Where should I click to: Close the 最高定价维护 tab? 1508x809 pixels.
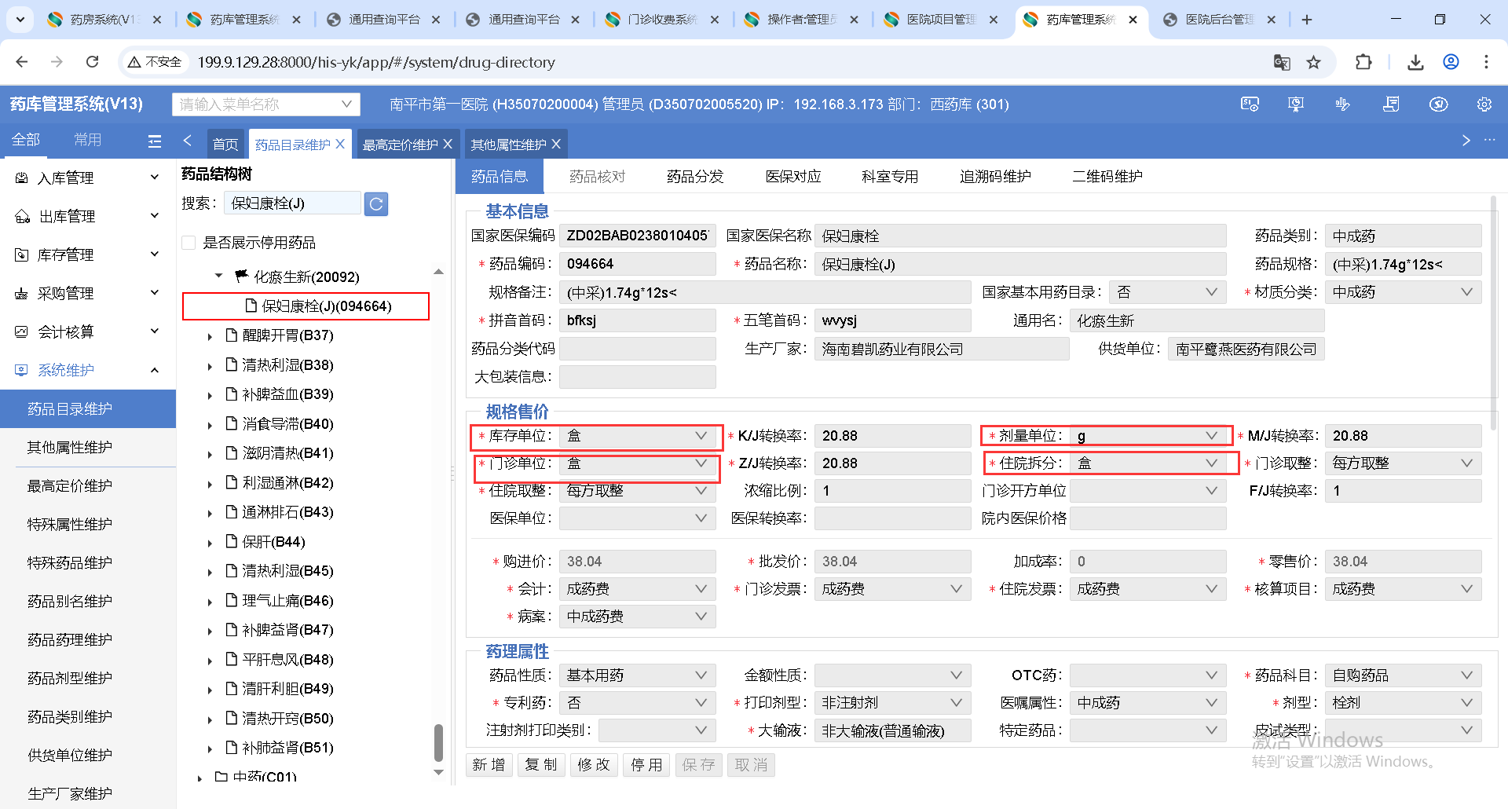(x=448, y=145)
